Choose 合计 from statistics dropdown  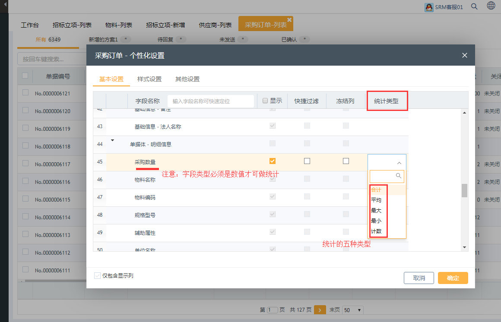click(387, 190)
